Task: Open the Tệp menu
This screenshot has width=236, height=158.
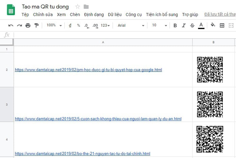Action: click(25, 14)
